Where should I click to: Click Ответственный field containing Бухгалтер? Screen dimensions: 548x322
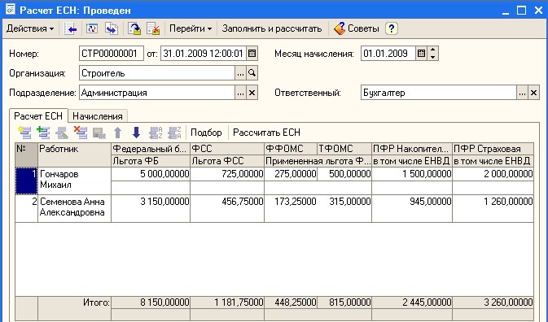439,93
